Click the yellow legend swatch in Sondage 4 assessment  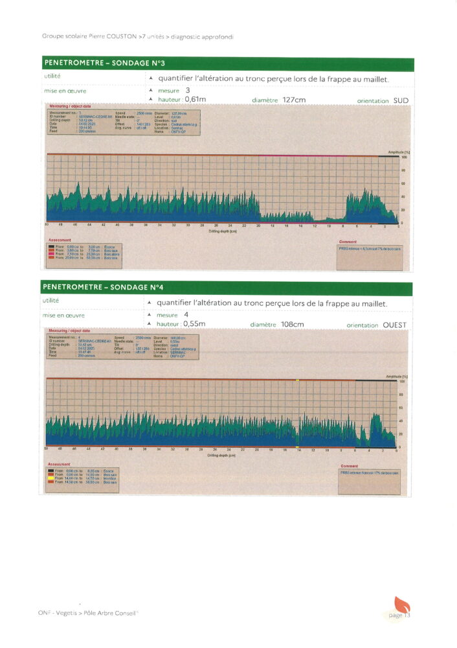point(51,478)
